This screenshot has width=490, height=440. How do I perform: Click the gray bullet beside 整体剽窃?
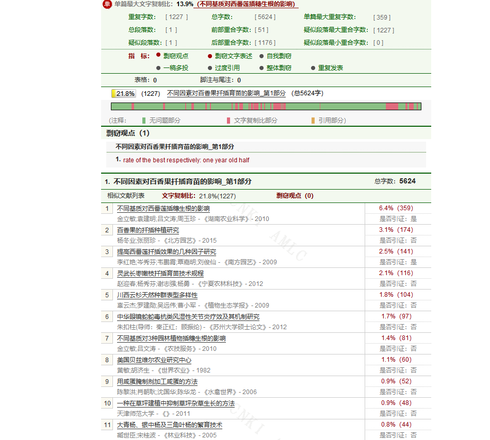(x=262, y=68)
